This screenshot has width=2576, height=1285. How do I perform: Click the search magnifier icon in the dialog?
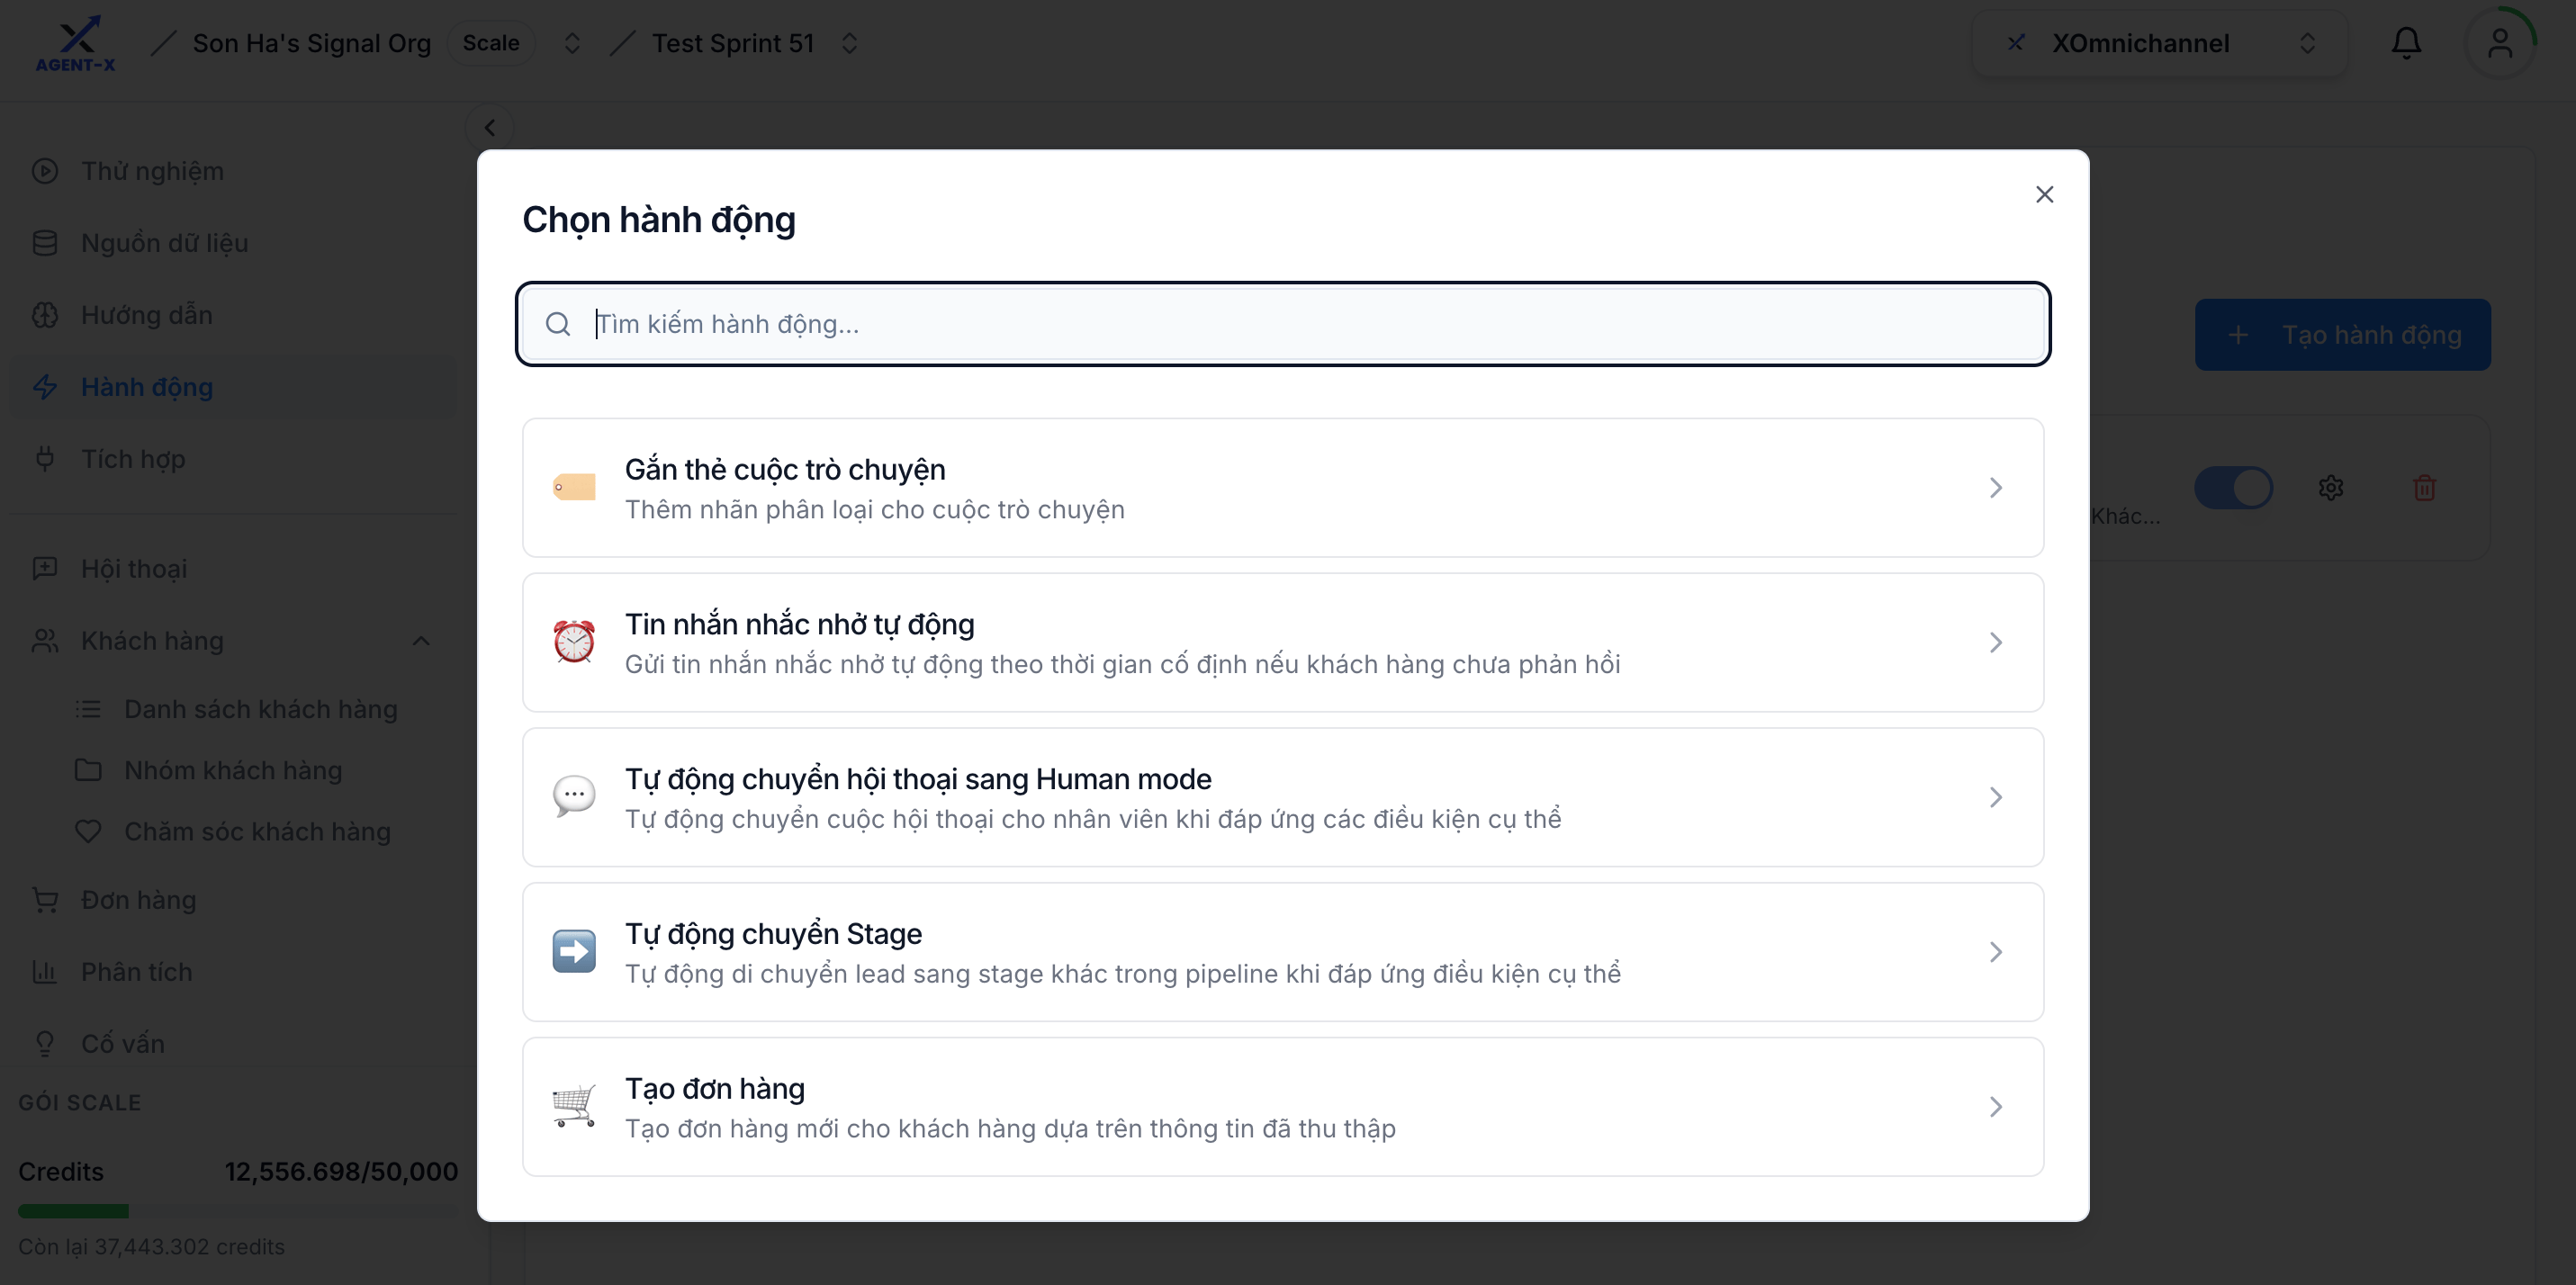pos(558,324)
